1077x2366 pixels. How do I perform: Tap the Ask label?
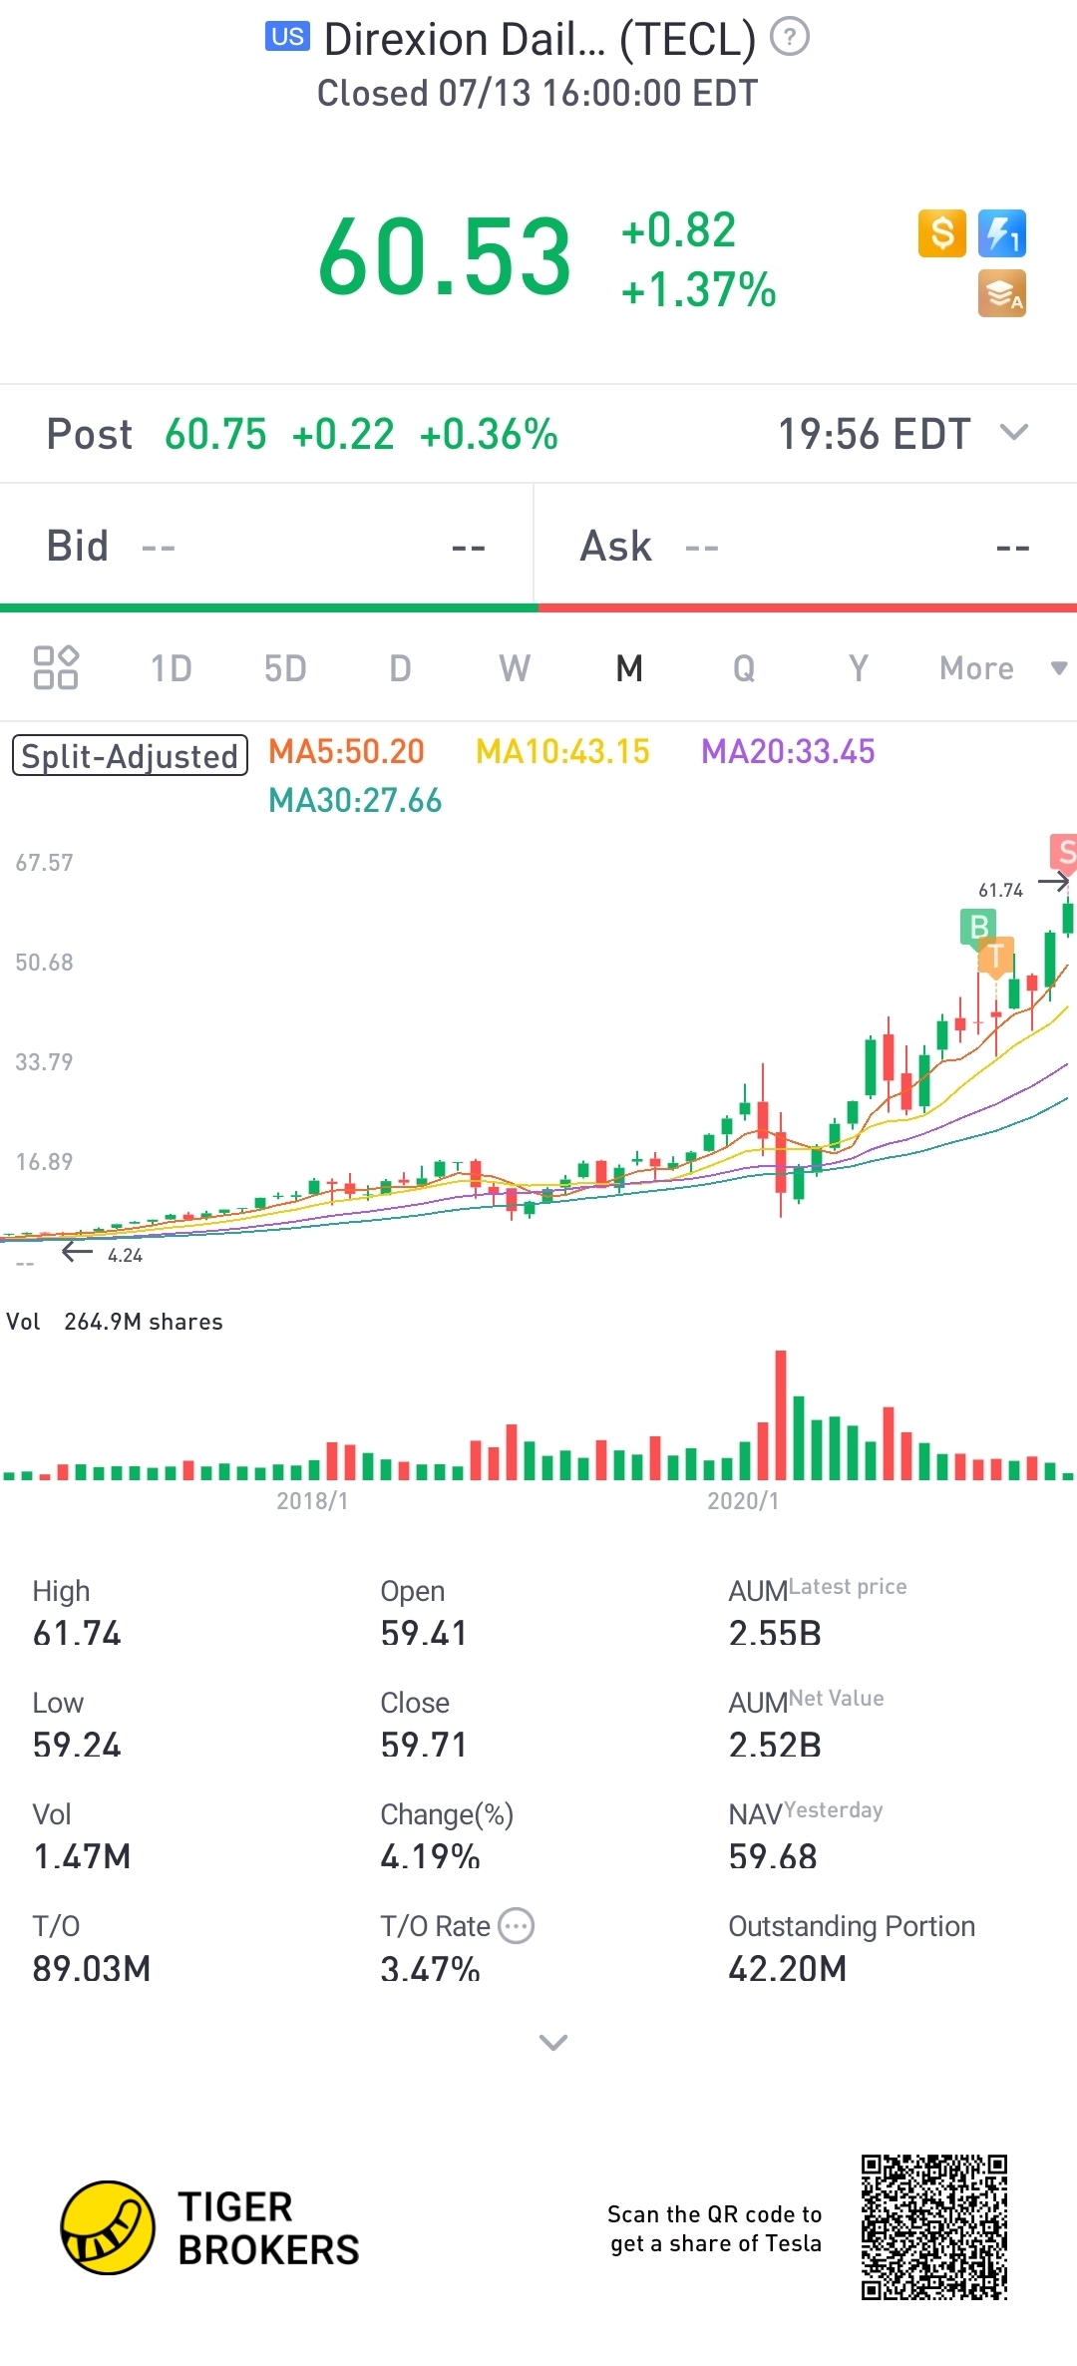616,546
